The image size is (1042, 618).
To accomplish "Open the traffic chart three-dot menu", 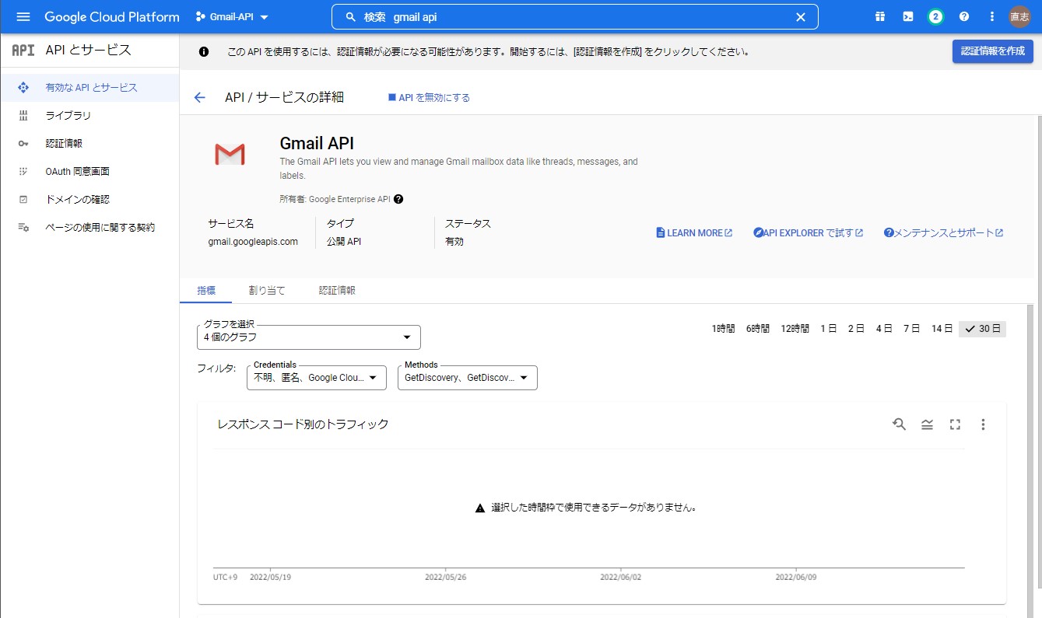I will coord(983,424).
